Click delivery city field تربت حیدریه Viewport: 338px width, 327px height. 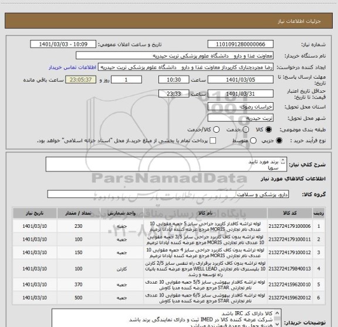[241, 118]
